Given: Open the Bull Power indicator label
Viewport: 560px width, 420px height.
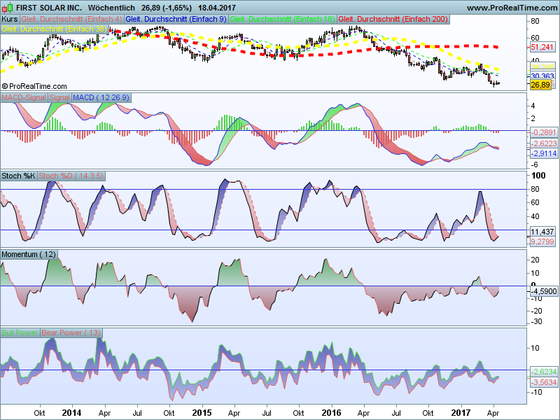Looking at the screenshot, I should [x=20, y=332].
